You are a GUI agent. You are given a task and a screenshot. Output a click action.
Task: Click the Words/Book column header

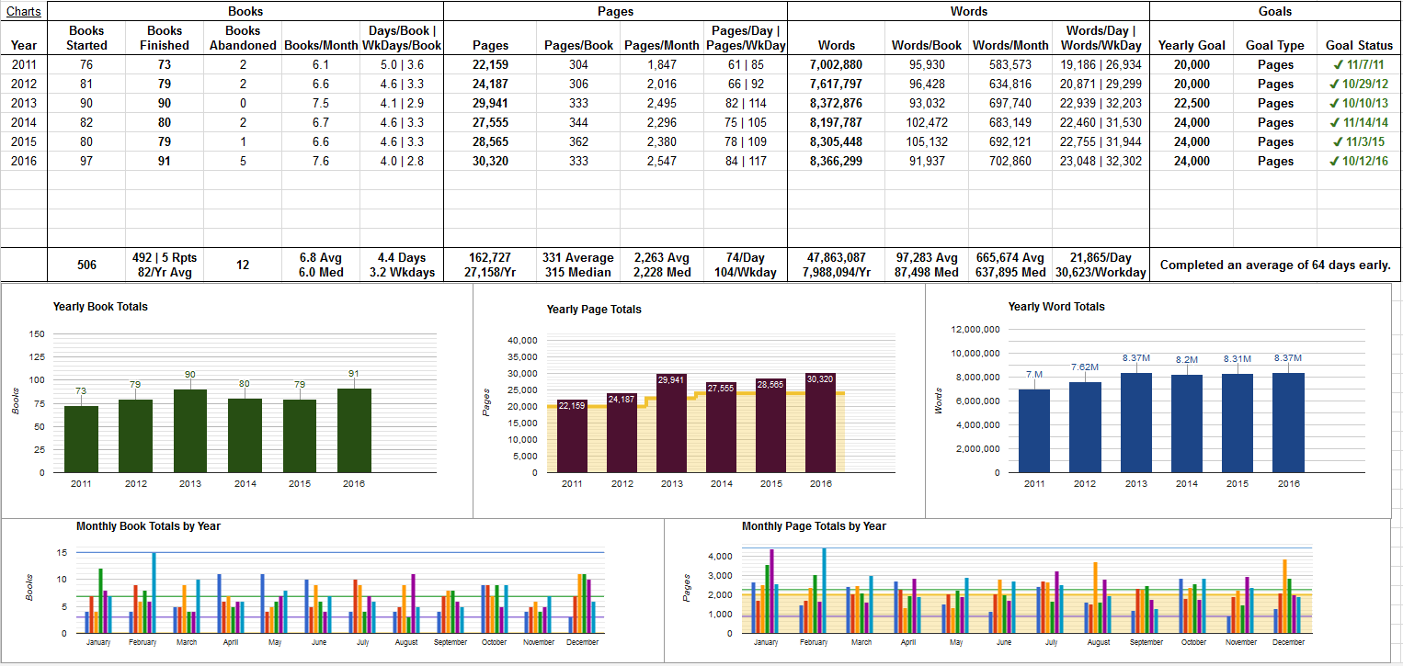[927, 45]
